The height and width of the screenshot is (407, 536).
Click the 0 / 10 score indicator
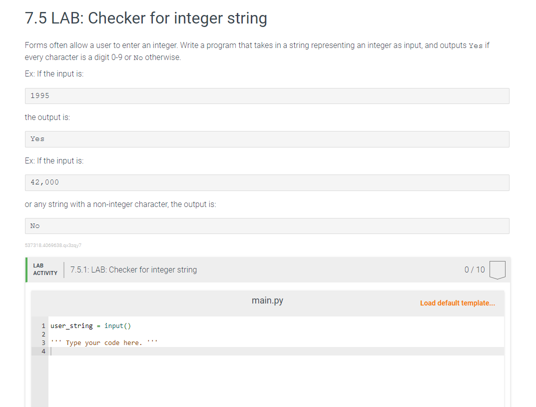click(474, 269)
